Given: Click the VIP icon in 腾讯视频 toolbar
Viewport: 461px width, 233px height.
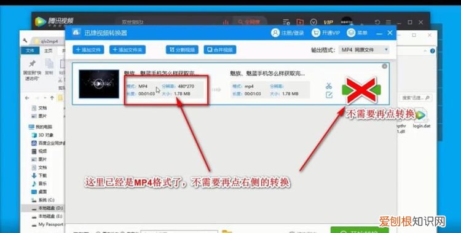Looking at the screenshot, I should click(x=328, y=22).
